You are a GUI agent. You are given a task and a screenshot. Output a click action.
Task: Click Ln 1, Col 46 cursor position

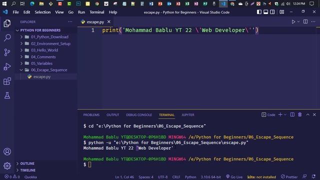click(124, 177)
